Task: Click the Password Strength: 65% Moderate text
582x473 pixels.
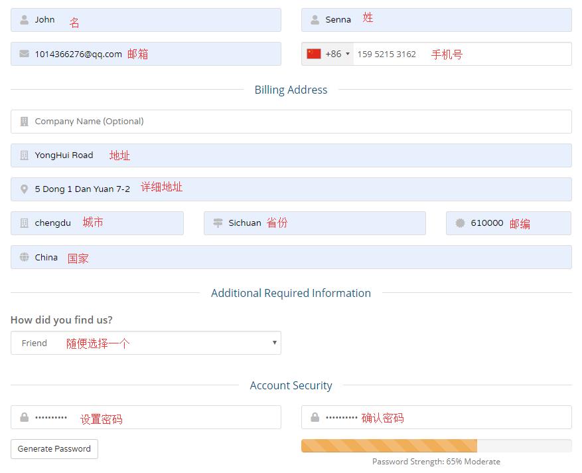Action: (436, 462)
